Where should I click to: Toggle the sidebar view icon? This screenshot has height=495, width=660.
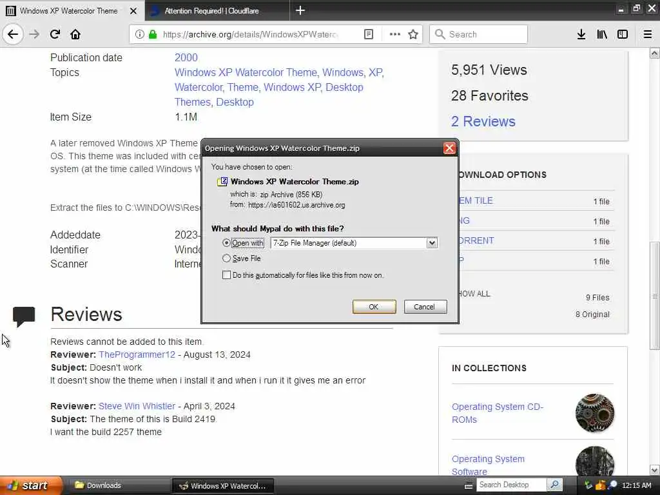(x=623, y=34)
